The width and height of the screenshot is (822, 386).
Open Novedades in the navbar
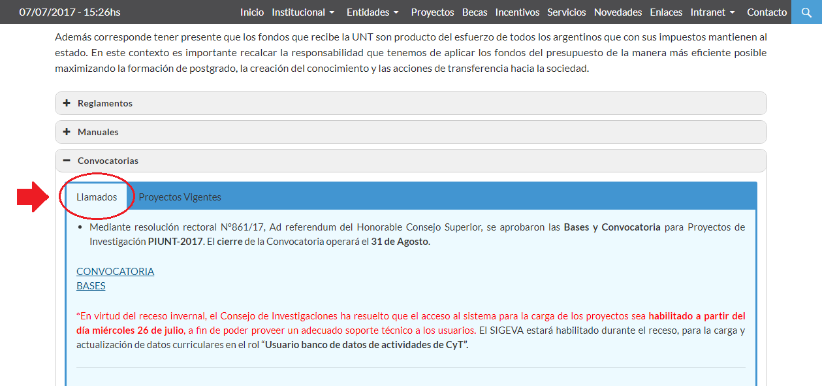618,12
